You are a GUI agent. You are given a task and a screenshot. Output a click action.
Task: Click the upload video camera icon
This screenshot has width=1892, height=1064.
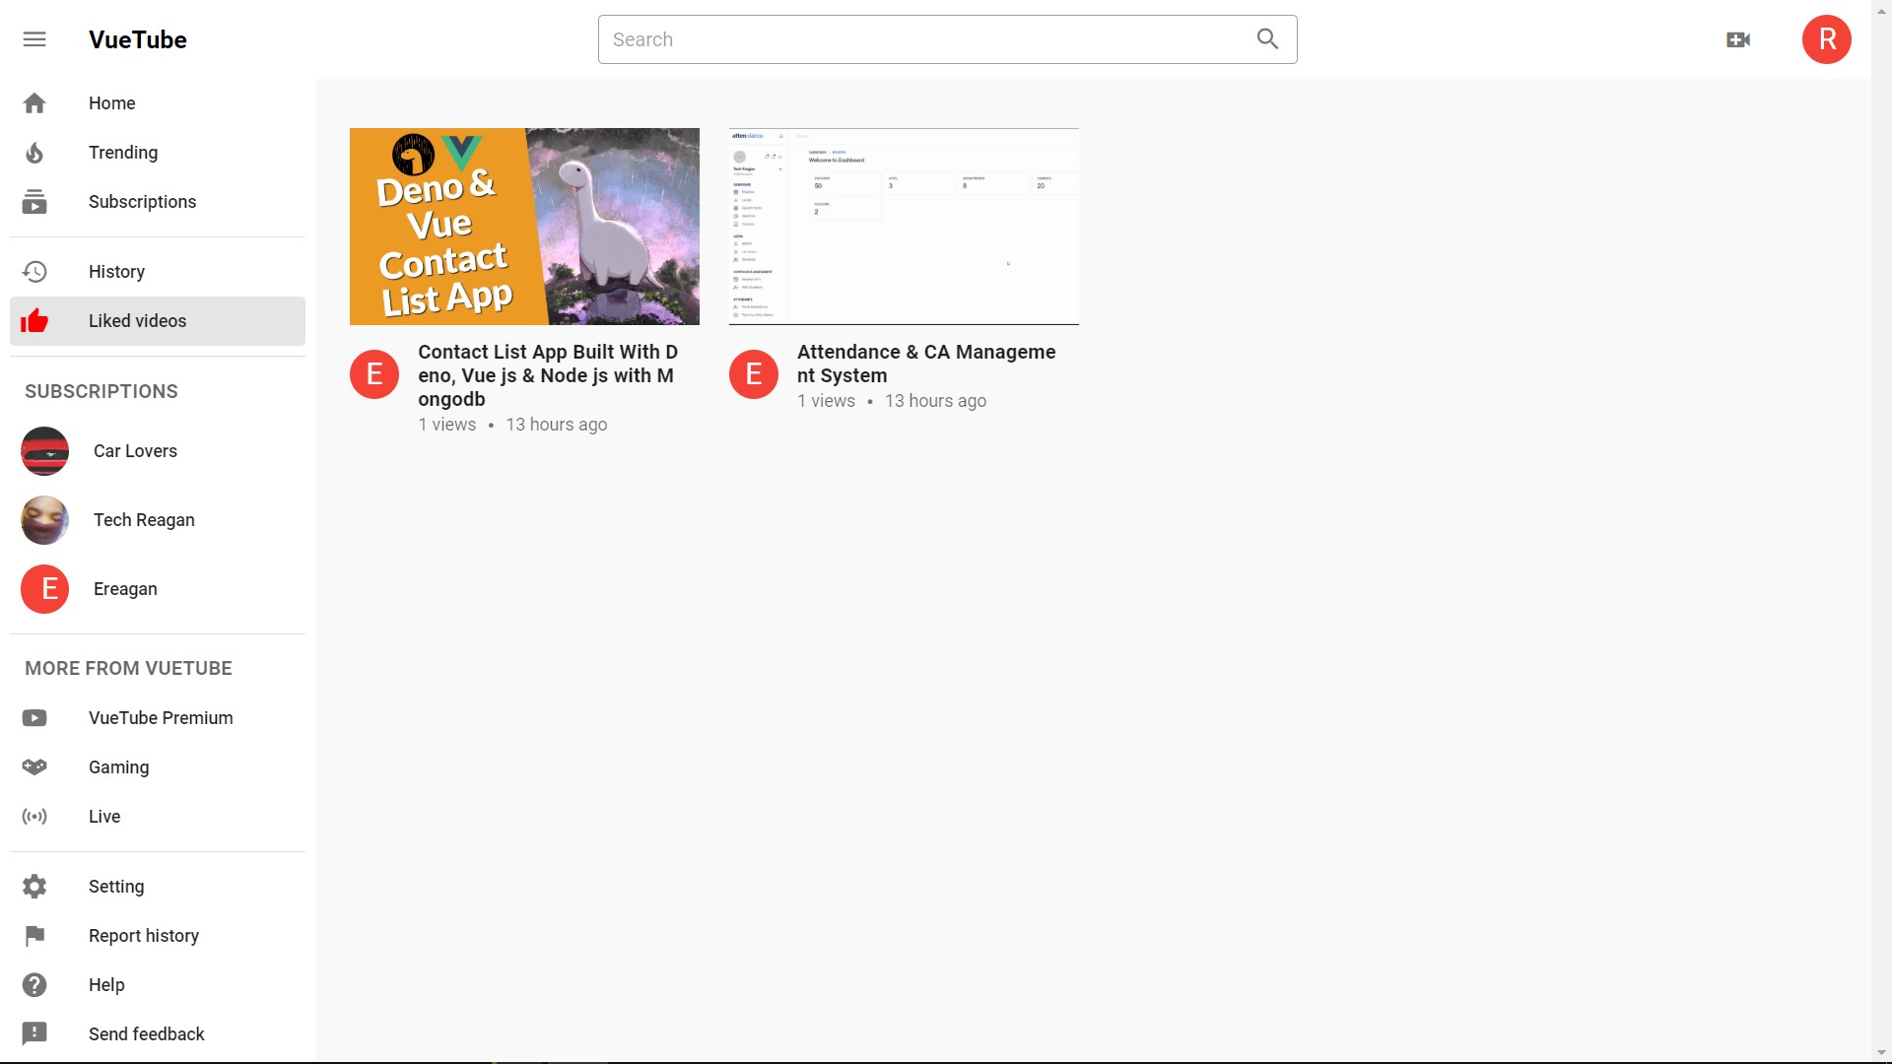[x=1738, y=39]
